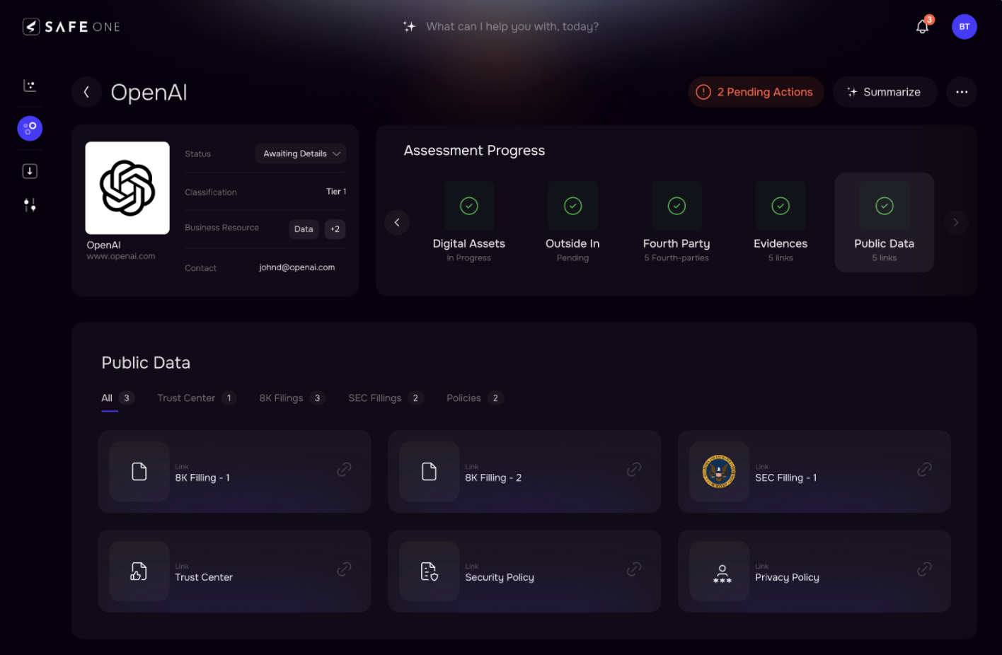This screenshot has height=655, width=1002.
Task: Expand the Awaiting Details status dropdown
Action: (301, 153)
